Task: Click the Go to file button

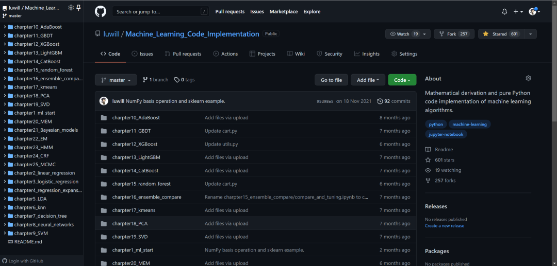Action: [x=332, y=80]
